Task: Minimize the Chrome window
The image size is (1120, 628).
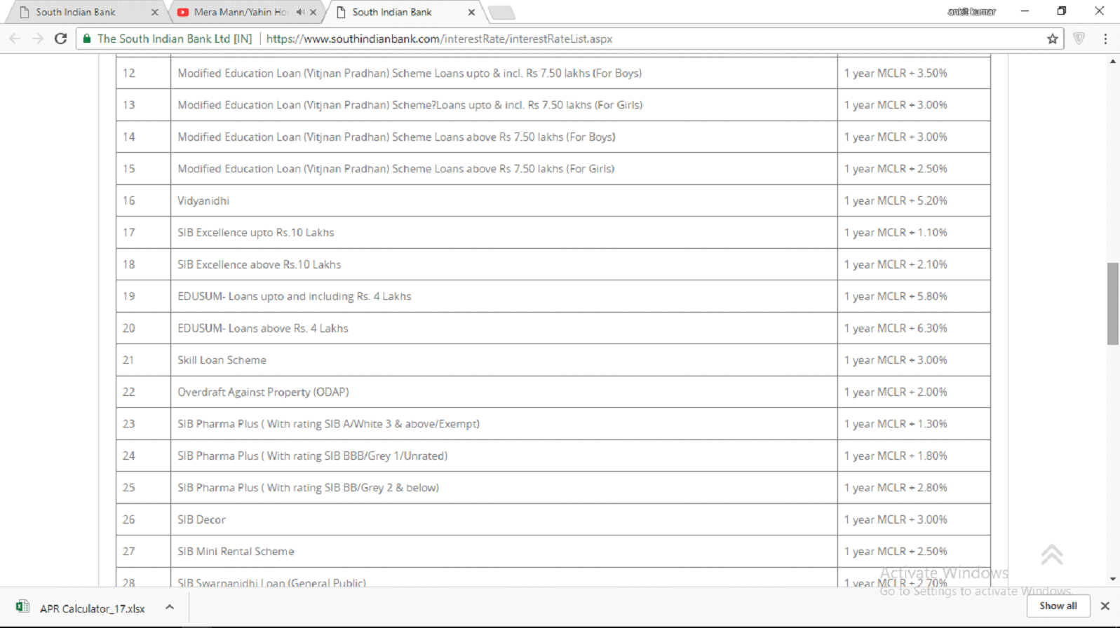Action: pyautogui.click(x=1025, y=11)
